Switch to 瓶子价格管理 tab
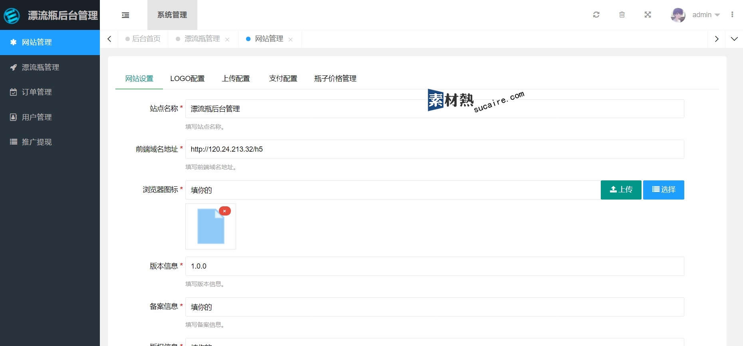This screenshot has width=743, height=346. click(335, 79)
